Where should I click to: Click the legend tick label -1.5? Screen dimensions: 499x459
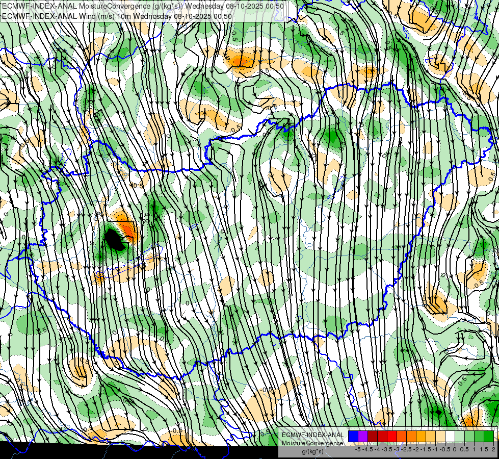click(426, 449)
